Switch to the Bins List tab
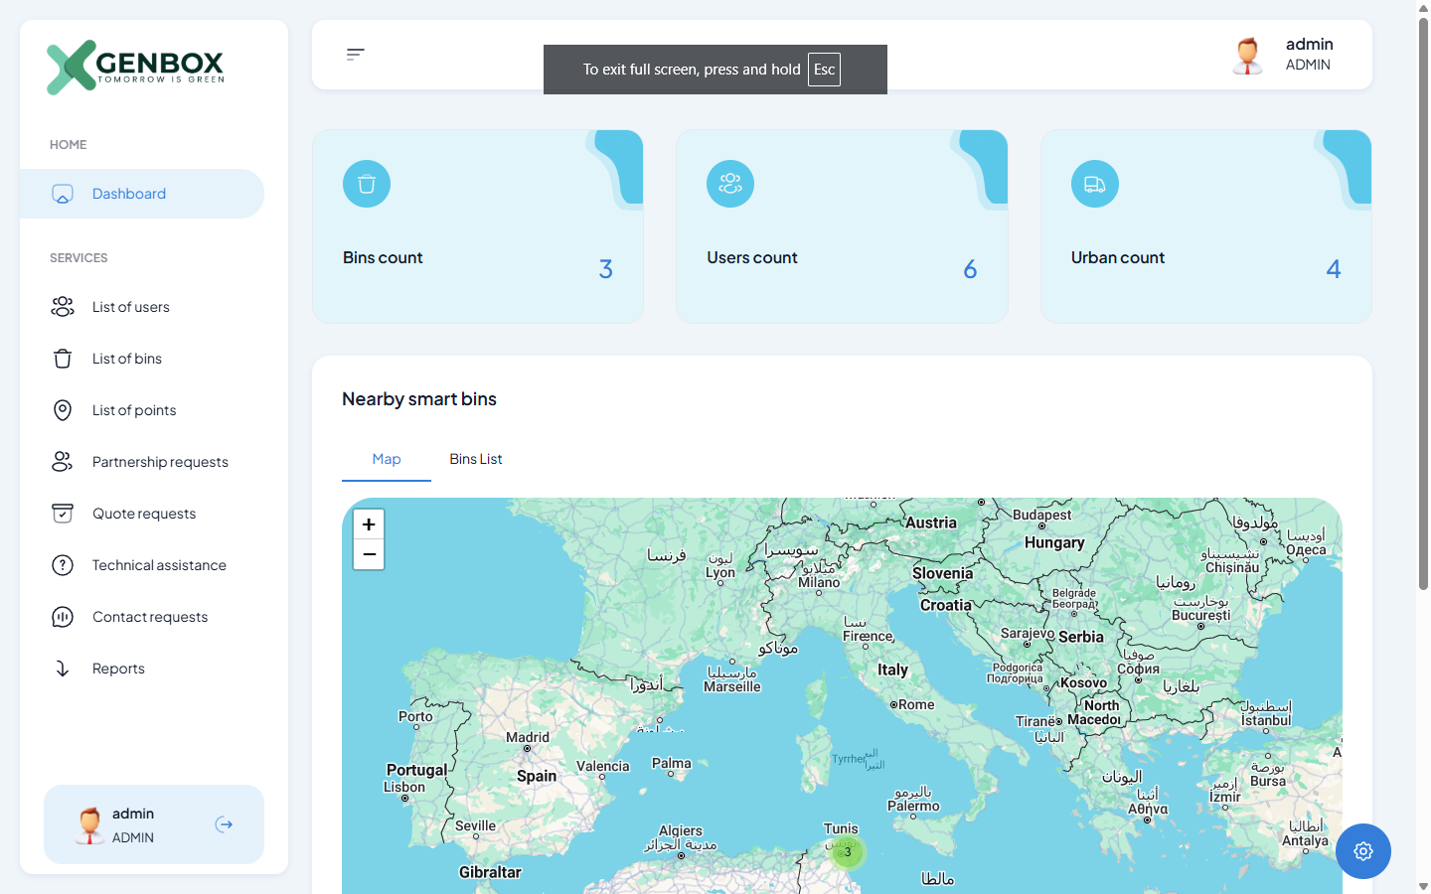Image resolution: width=1431 pixels, height=894 pixels. pyautogui.click(x=475, y=459)
